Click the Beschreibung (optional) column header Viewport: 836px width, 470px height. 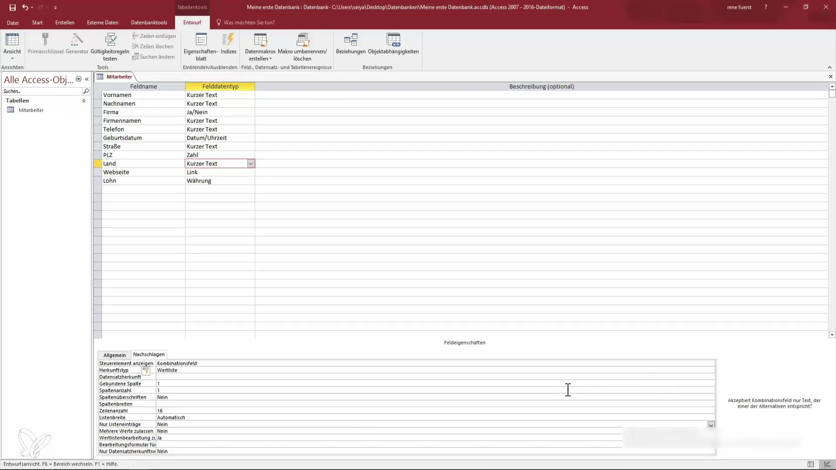pos(541,87)
